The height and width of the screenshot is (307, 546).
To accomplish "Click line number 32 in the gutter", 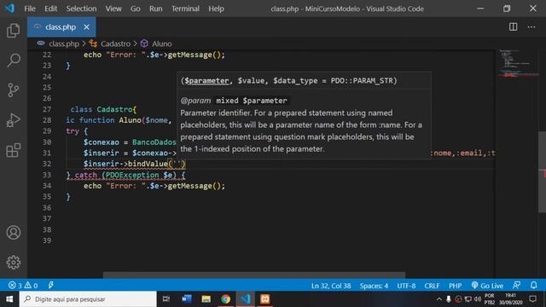I will pyautogui.click(x=47, y=164).
